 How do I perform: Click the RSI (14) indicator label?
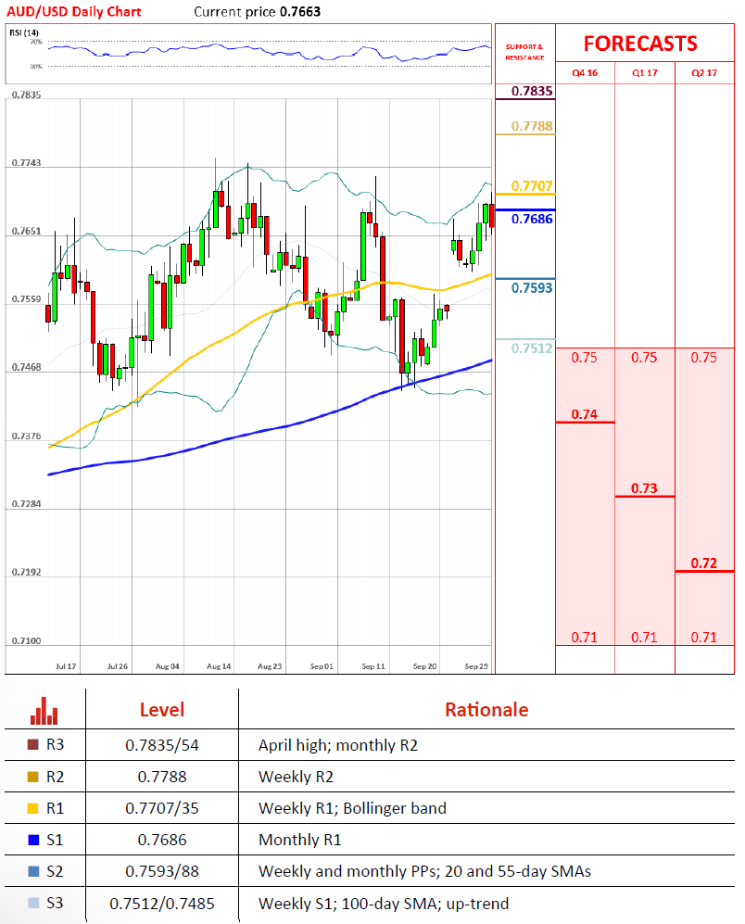coord(24,32)
